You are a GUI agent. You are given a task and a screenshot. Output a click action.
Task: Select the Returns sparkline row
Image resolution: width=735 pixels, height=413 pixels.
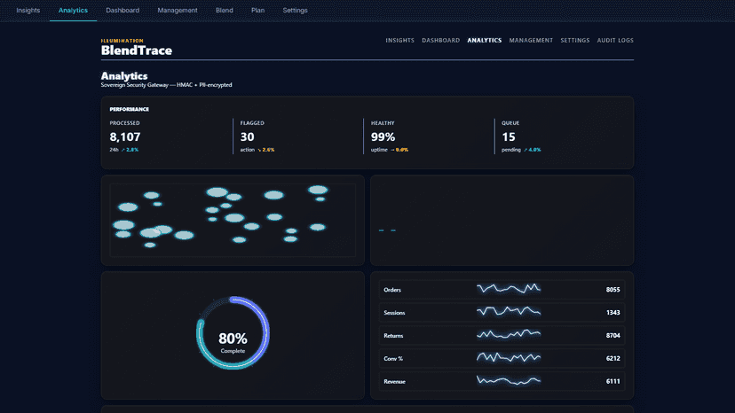tap(502, 335)
